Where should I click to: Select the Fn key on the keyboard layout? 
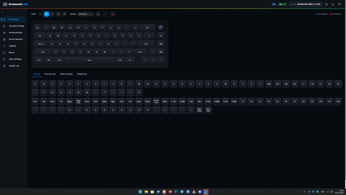click(130, 60)
